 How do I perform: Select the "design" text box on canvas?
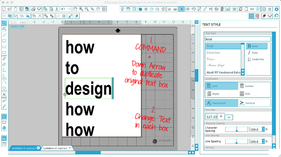[88, 88]
